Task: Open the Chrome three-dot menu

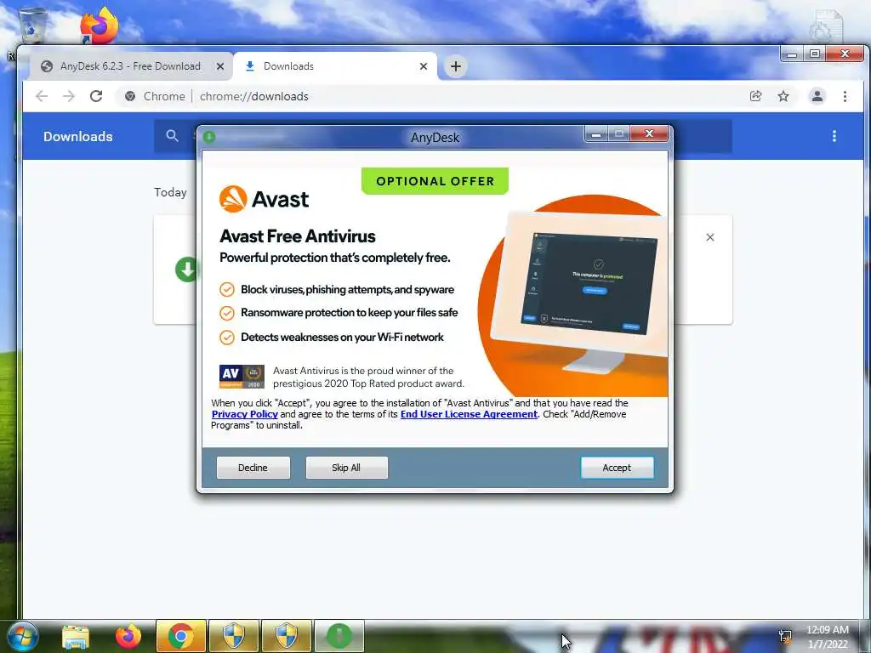Action: click(x=845, y=96)
